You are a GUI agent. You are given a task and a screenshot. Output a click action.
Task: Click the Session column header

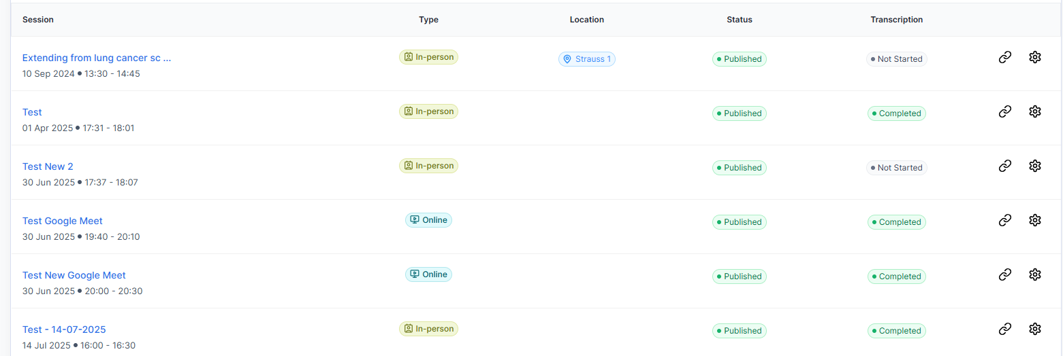(38, 20)
